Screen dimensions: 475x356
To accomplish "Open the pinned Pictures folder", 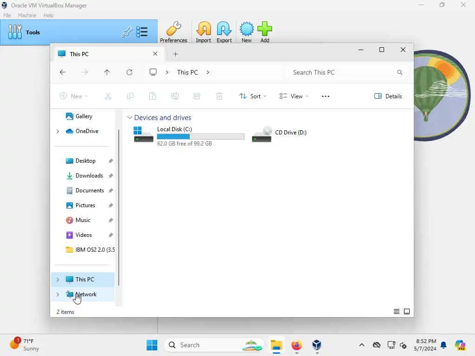I will point(85,205).
